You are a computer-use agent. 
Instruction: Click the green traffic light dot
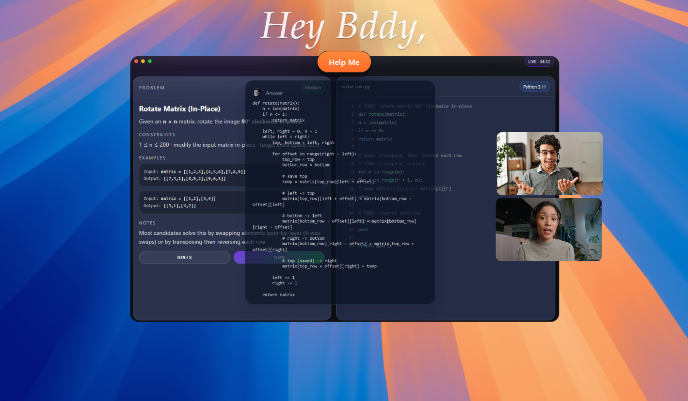[150, 62]
